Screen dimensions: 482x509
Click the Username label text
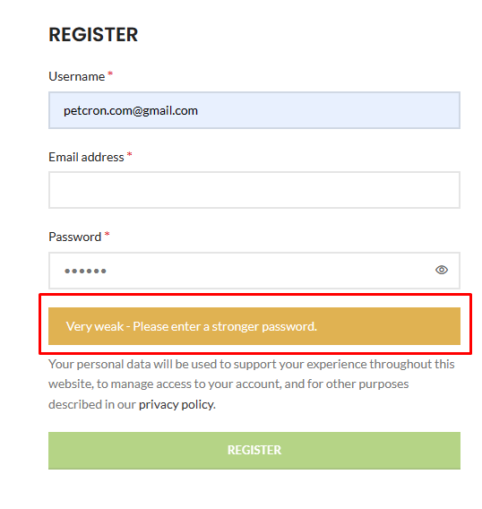coord(77,76)
